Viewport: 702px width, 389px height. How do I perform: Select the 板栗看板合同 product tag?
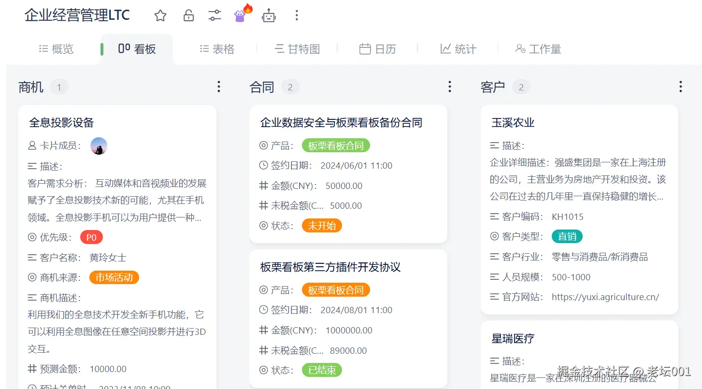point(336,145)
